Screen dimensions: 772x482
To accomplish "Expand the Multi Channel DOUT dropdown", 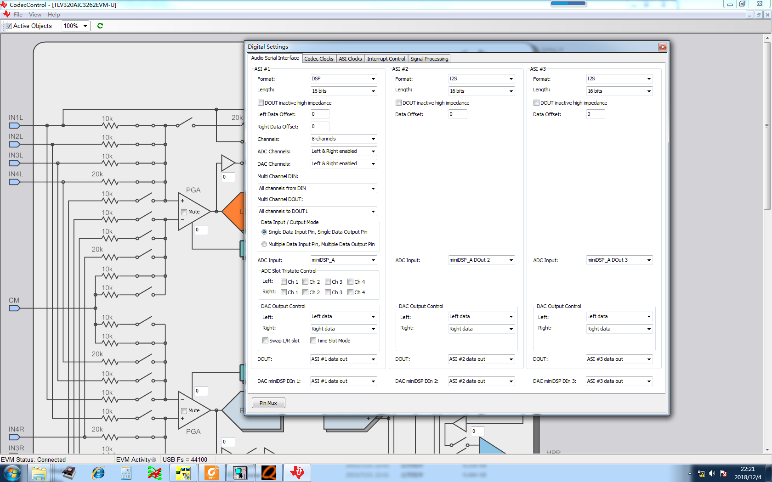I will coord(317,211).
